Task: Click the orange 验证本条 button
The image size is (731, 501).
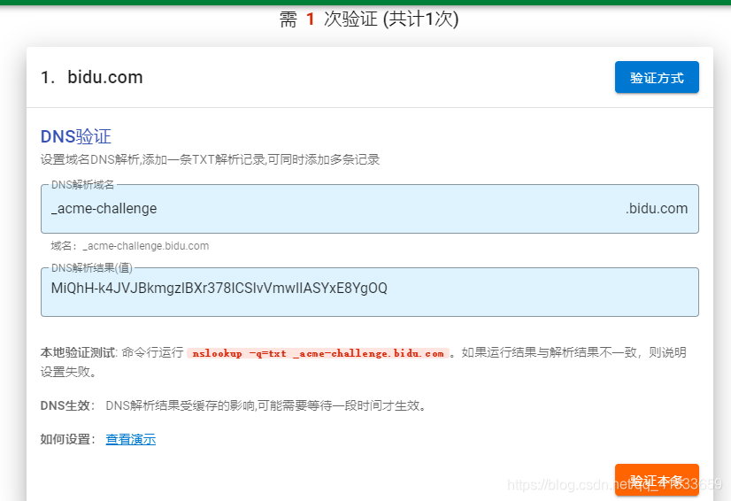Action: coord(657,480)
